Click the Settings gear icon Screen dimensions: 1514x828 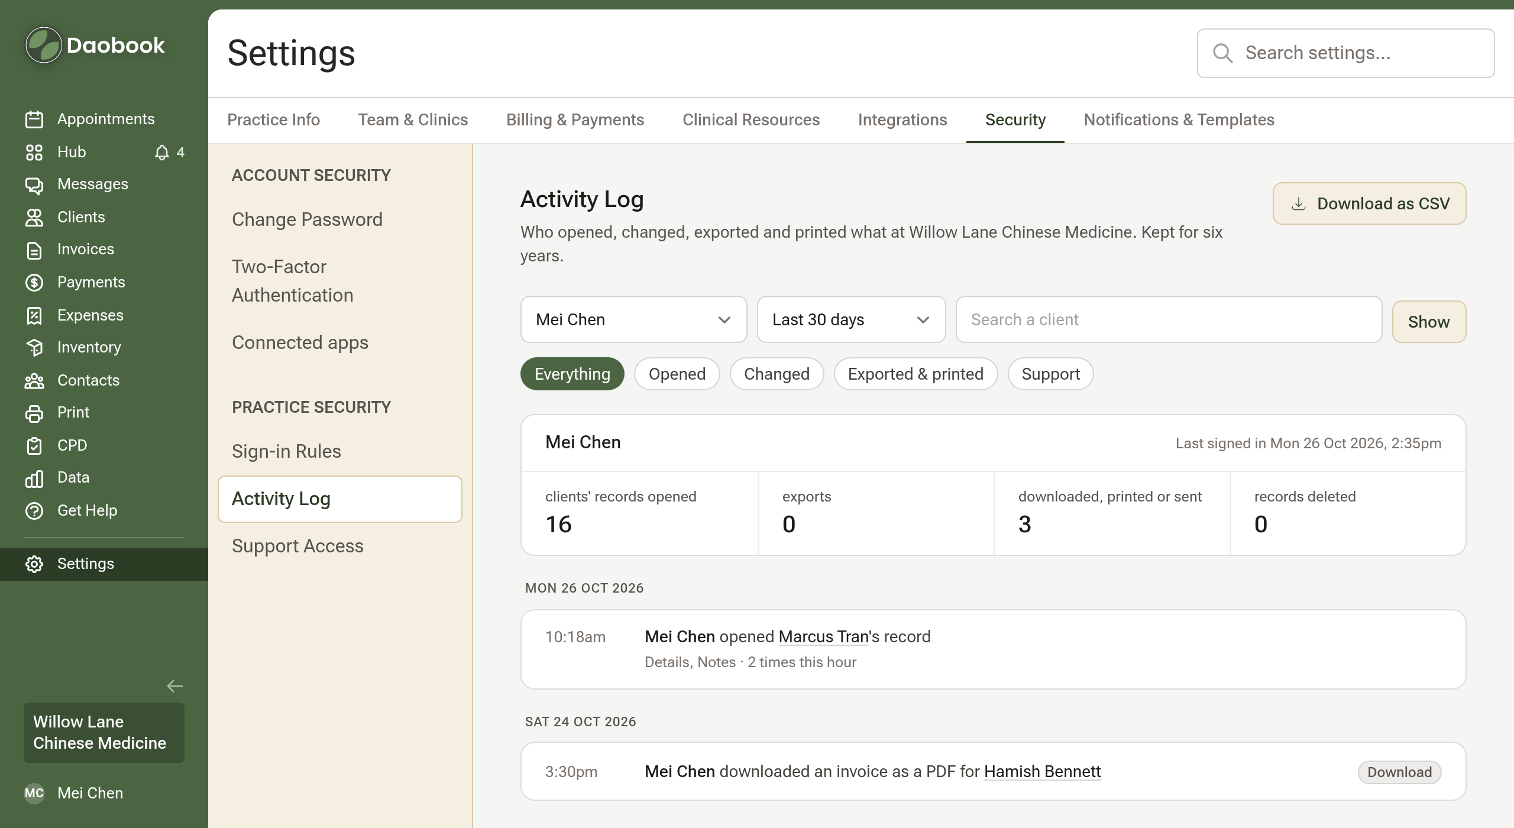[34, 564]
